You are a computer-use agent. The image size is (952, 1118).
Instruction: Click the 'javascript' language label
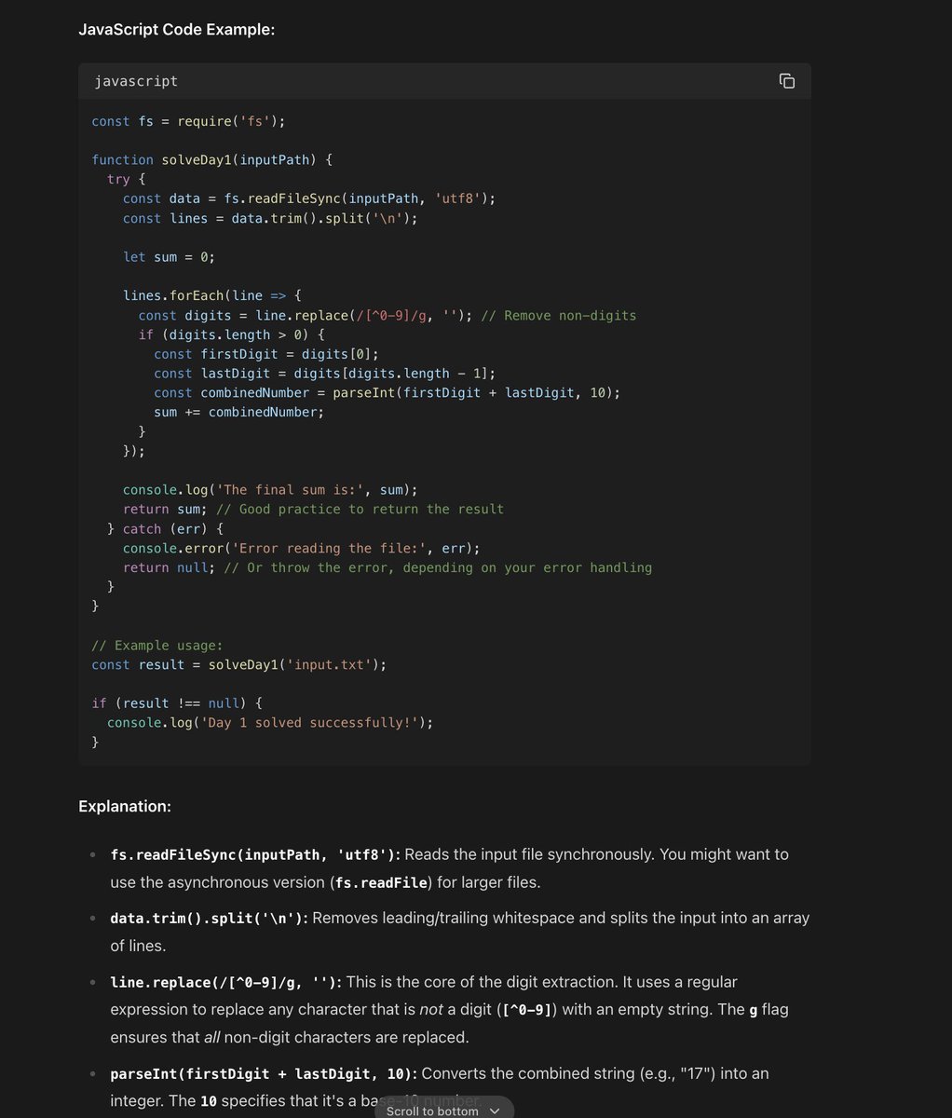pos(136,81)
